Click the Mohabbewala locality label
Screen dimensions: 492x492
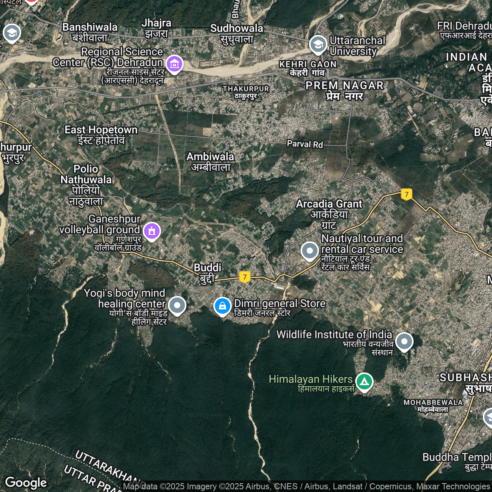coord(433,406)
